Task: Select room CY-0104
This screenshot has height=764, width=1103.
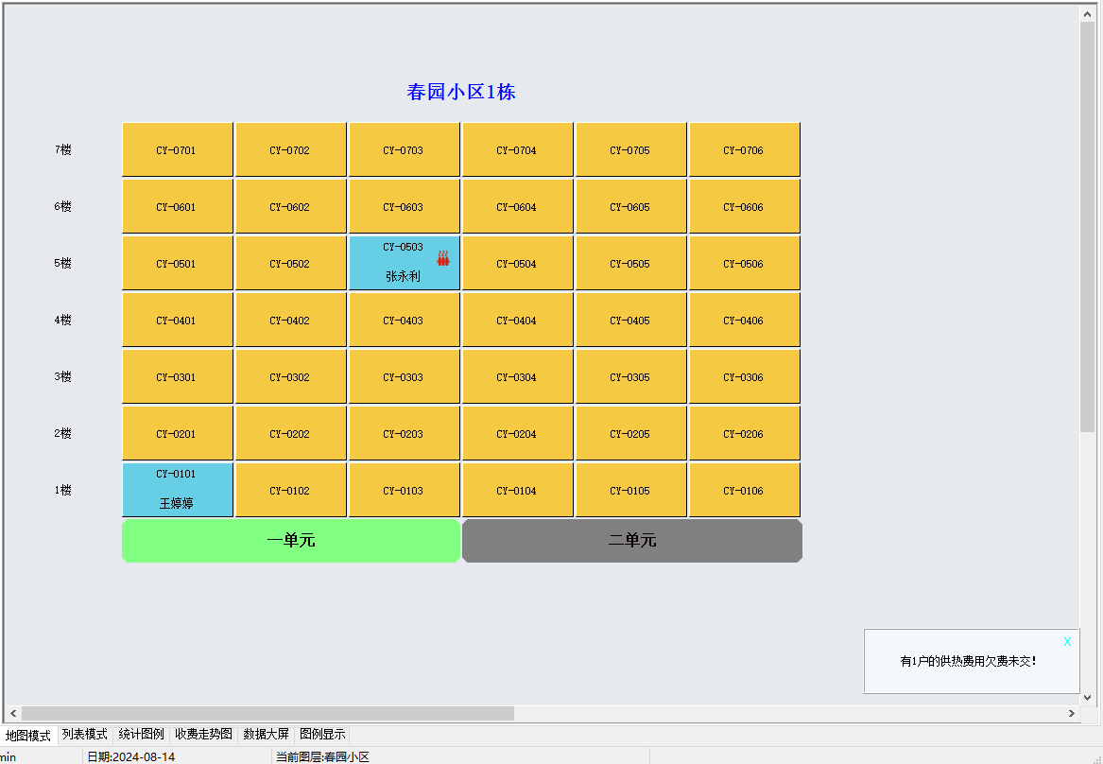Action: tap(518, 490)
